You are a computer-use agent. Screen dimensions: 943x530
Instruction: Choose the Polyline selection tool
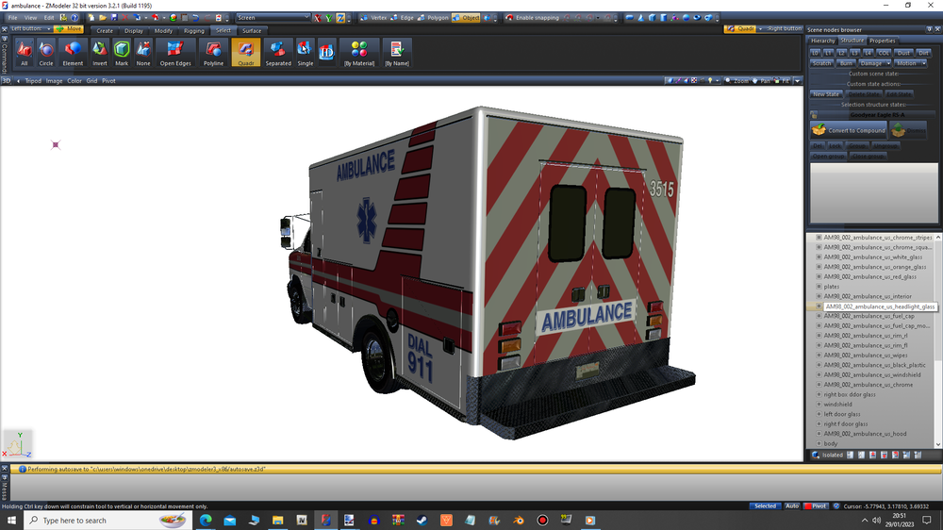pos(213,52)
